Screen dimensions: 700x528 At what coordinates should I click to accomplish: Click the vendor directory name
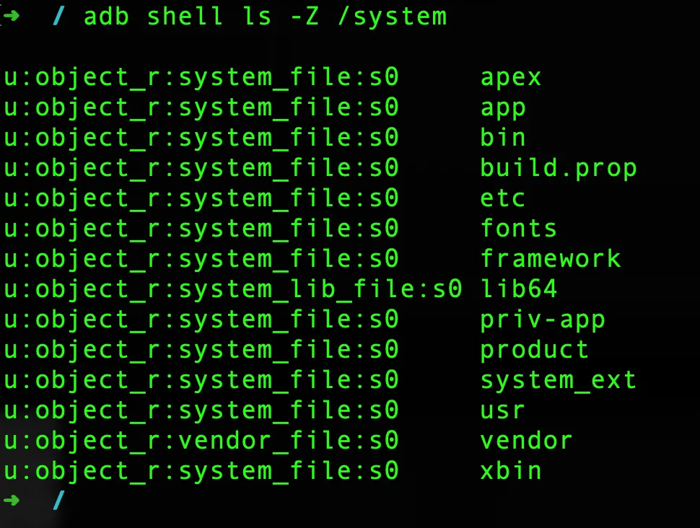tap(527, 440)
